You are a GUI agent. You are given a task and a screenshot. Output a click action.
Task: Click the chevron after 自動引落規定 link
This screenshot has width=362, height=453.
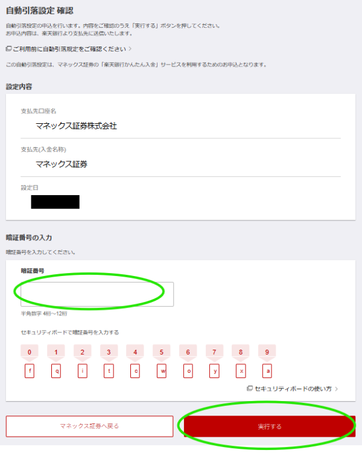130,49
